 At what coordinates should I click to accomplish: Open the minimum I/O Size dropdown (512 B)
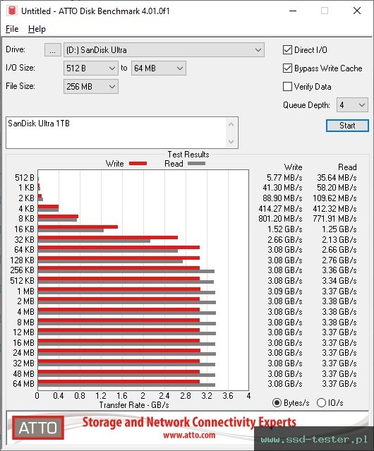coord(91,68)
